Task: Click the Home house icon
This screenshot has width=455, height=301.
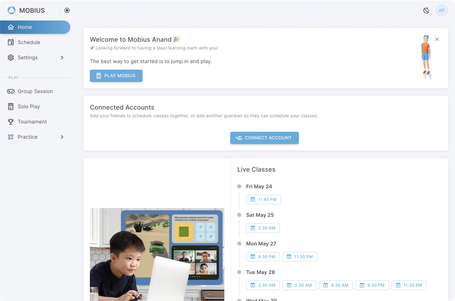Action: point(11,27)
